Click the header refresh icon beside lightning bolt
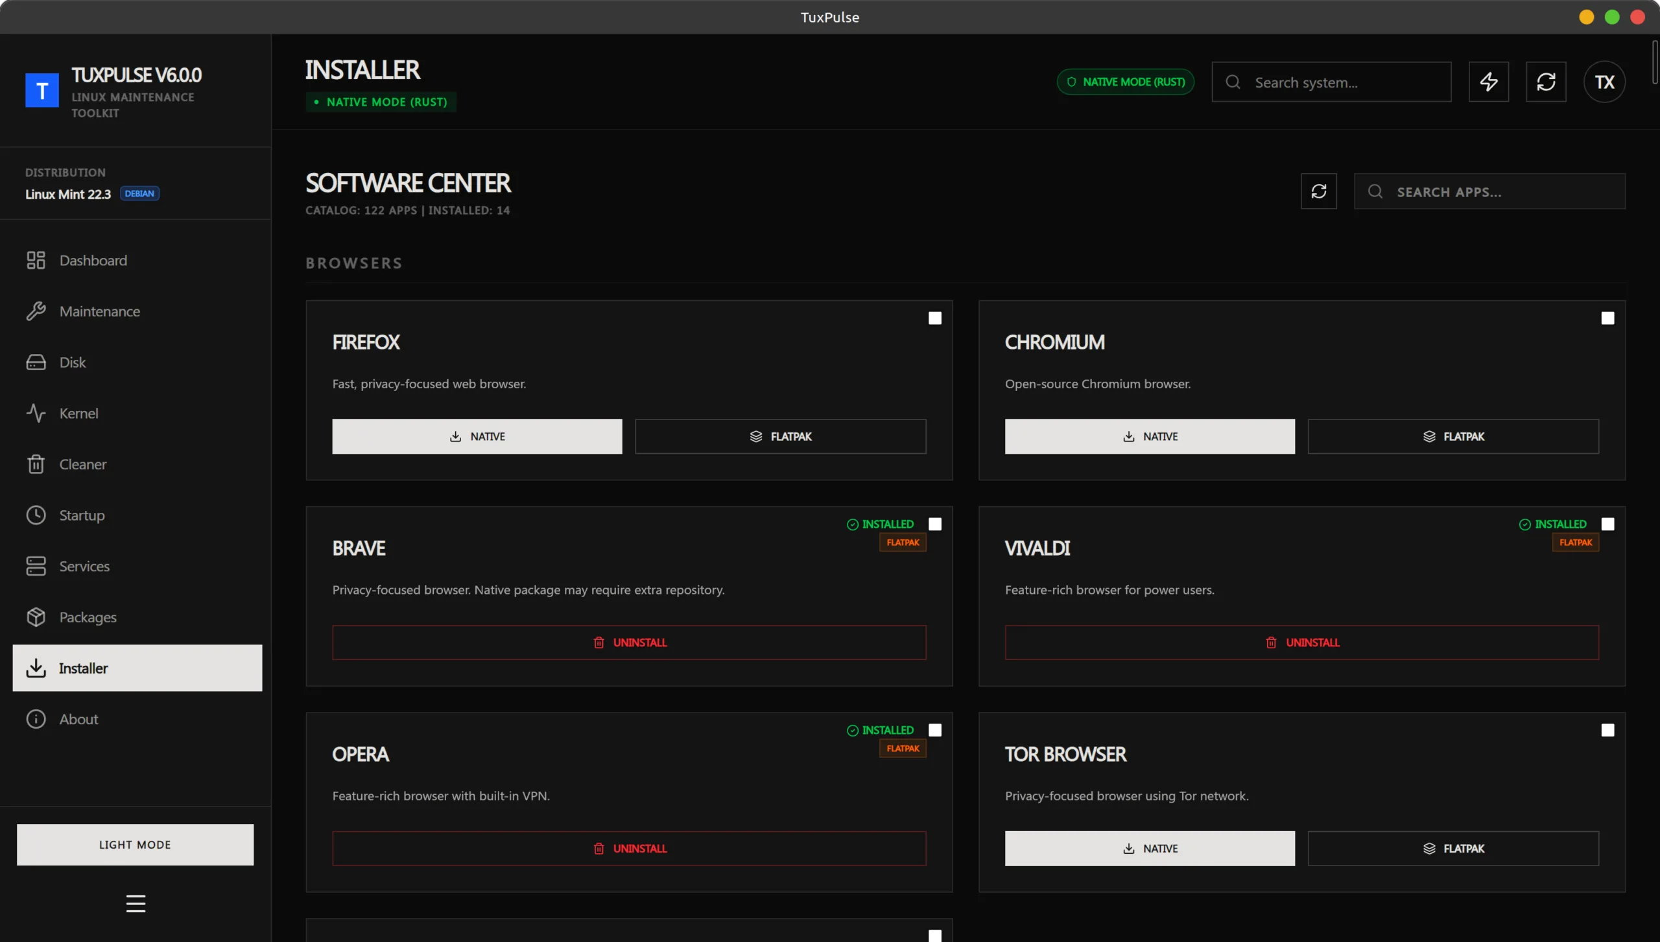The width and height of the screenshot is (1660, 942). click(1546, 82)
